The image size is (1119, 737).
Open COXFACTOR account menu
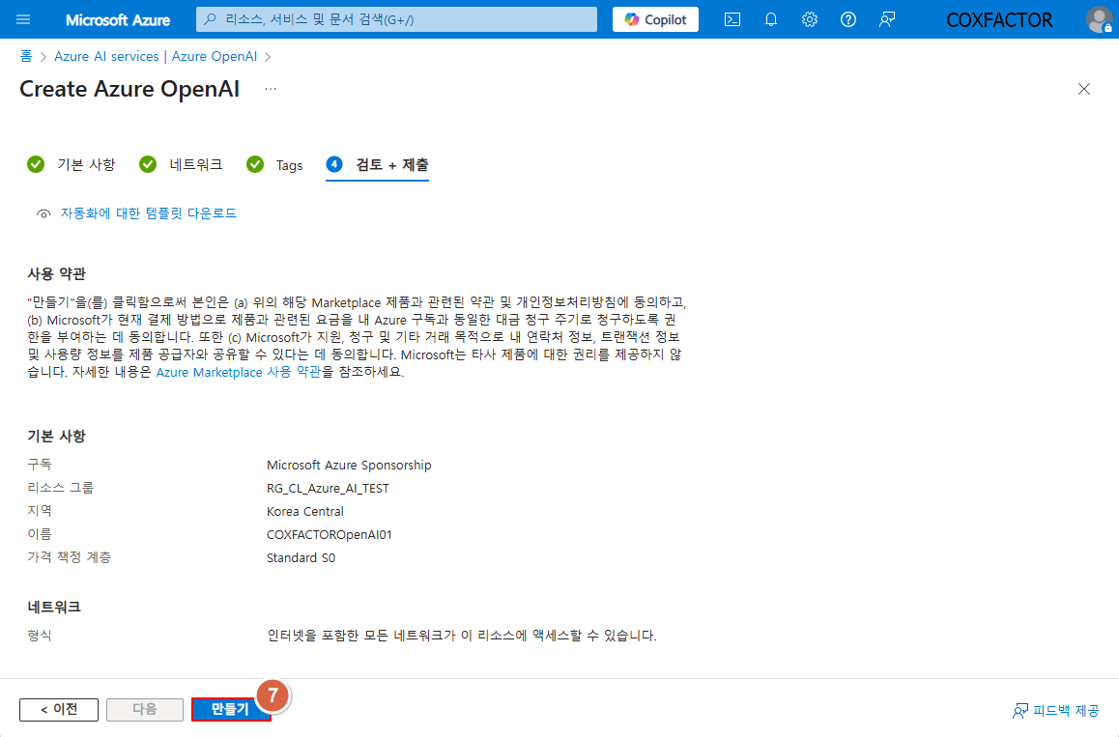point(999,20)
